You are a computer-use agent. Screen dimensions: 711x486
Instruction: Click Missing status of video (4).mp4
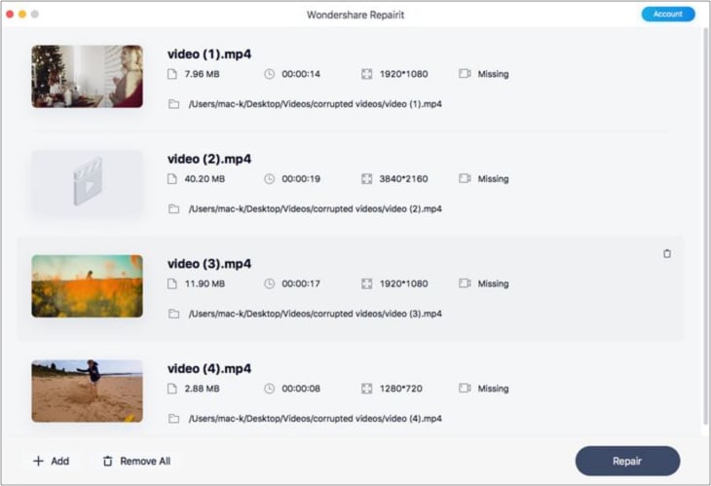click(493, 389)
